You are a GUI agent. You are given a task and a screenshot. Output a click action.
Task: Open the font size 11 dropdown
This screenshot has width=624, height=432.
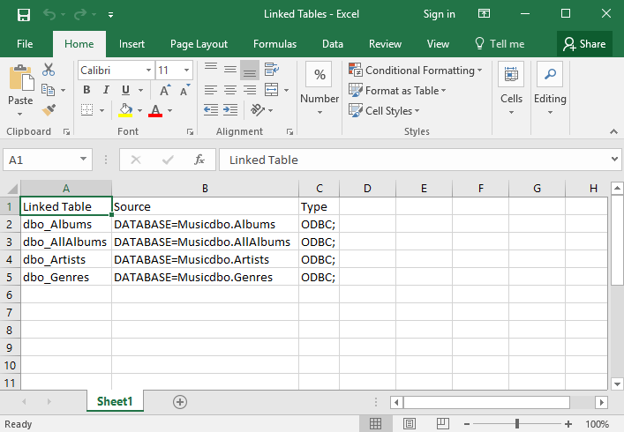pos(186,71)
